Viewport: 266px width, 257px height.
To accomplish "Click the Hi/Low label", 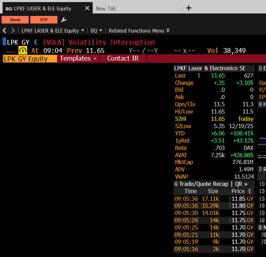I will pos(184,111).
